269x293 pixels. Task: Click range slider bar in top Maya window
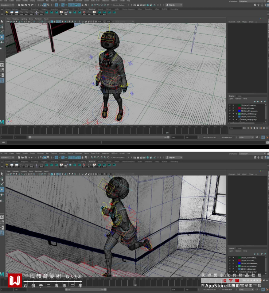[99, 137]
